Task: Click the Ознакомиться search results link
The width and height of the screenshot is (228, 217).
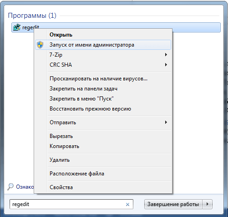Action: (25, 187)
